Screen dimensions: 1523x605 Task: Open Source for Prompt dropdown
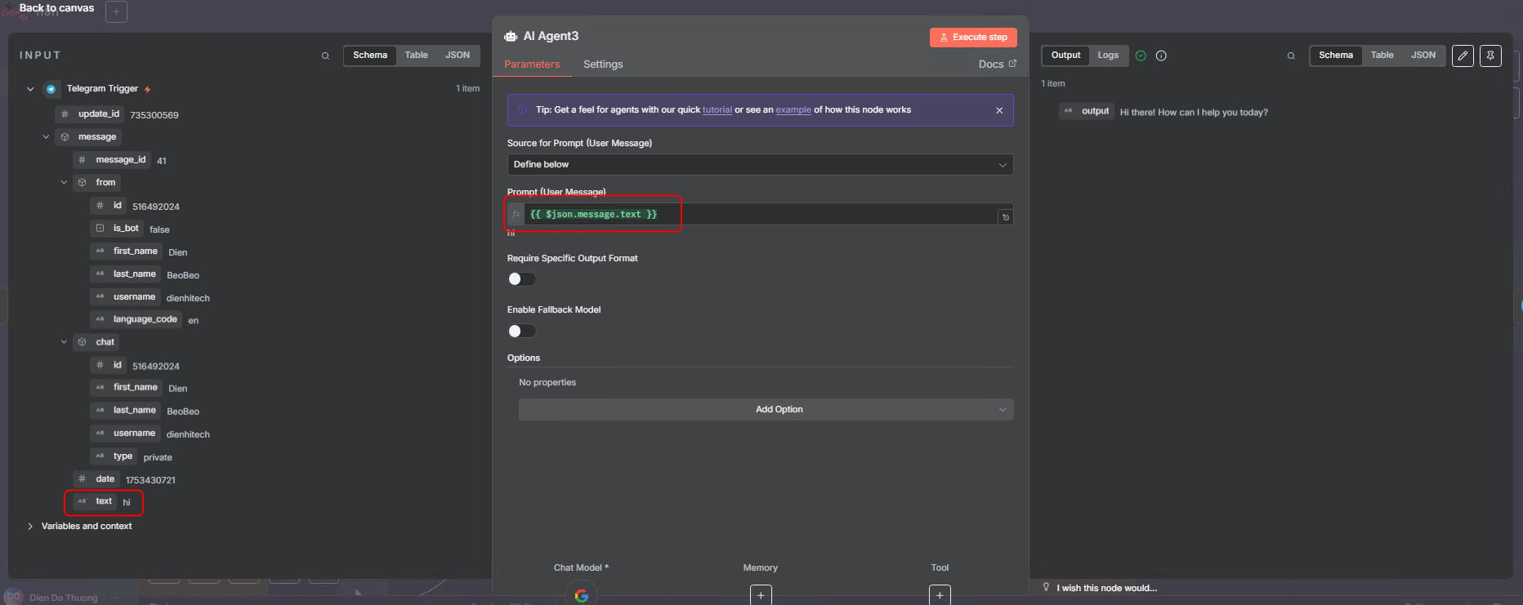point(759,164)
